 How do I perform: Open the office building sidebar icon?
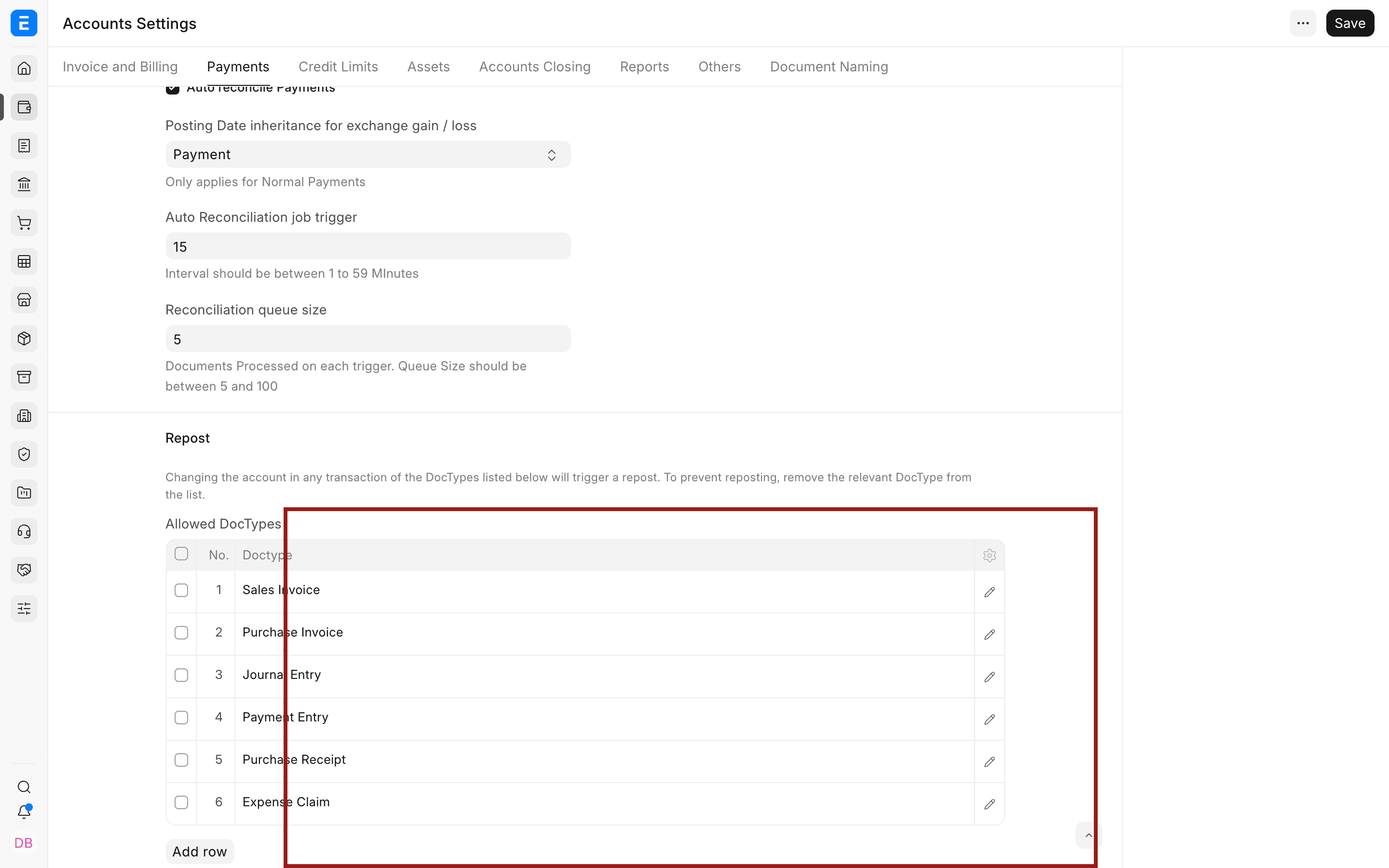tap(24, 416)
